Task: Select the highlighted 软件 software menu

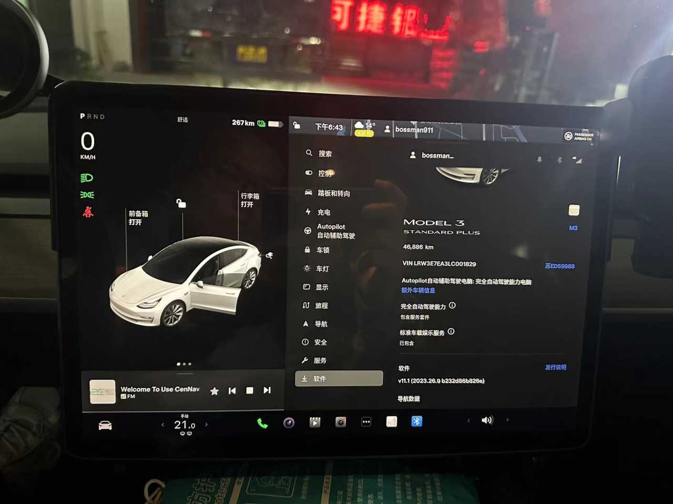Action: point(339,378)
